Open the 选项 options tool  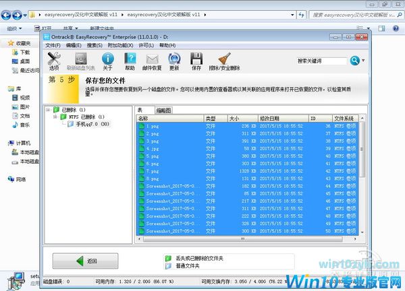[x=54, y=61]
